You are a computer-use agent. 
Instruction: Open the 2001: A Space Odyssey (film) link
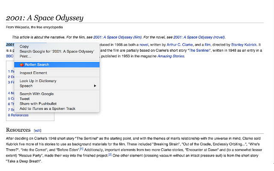point(117,37)
